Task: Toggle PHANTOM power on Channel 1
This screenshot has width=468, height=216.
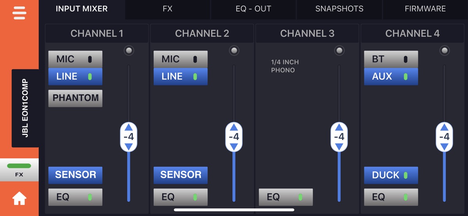Action: tap(75, 98)
